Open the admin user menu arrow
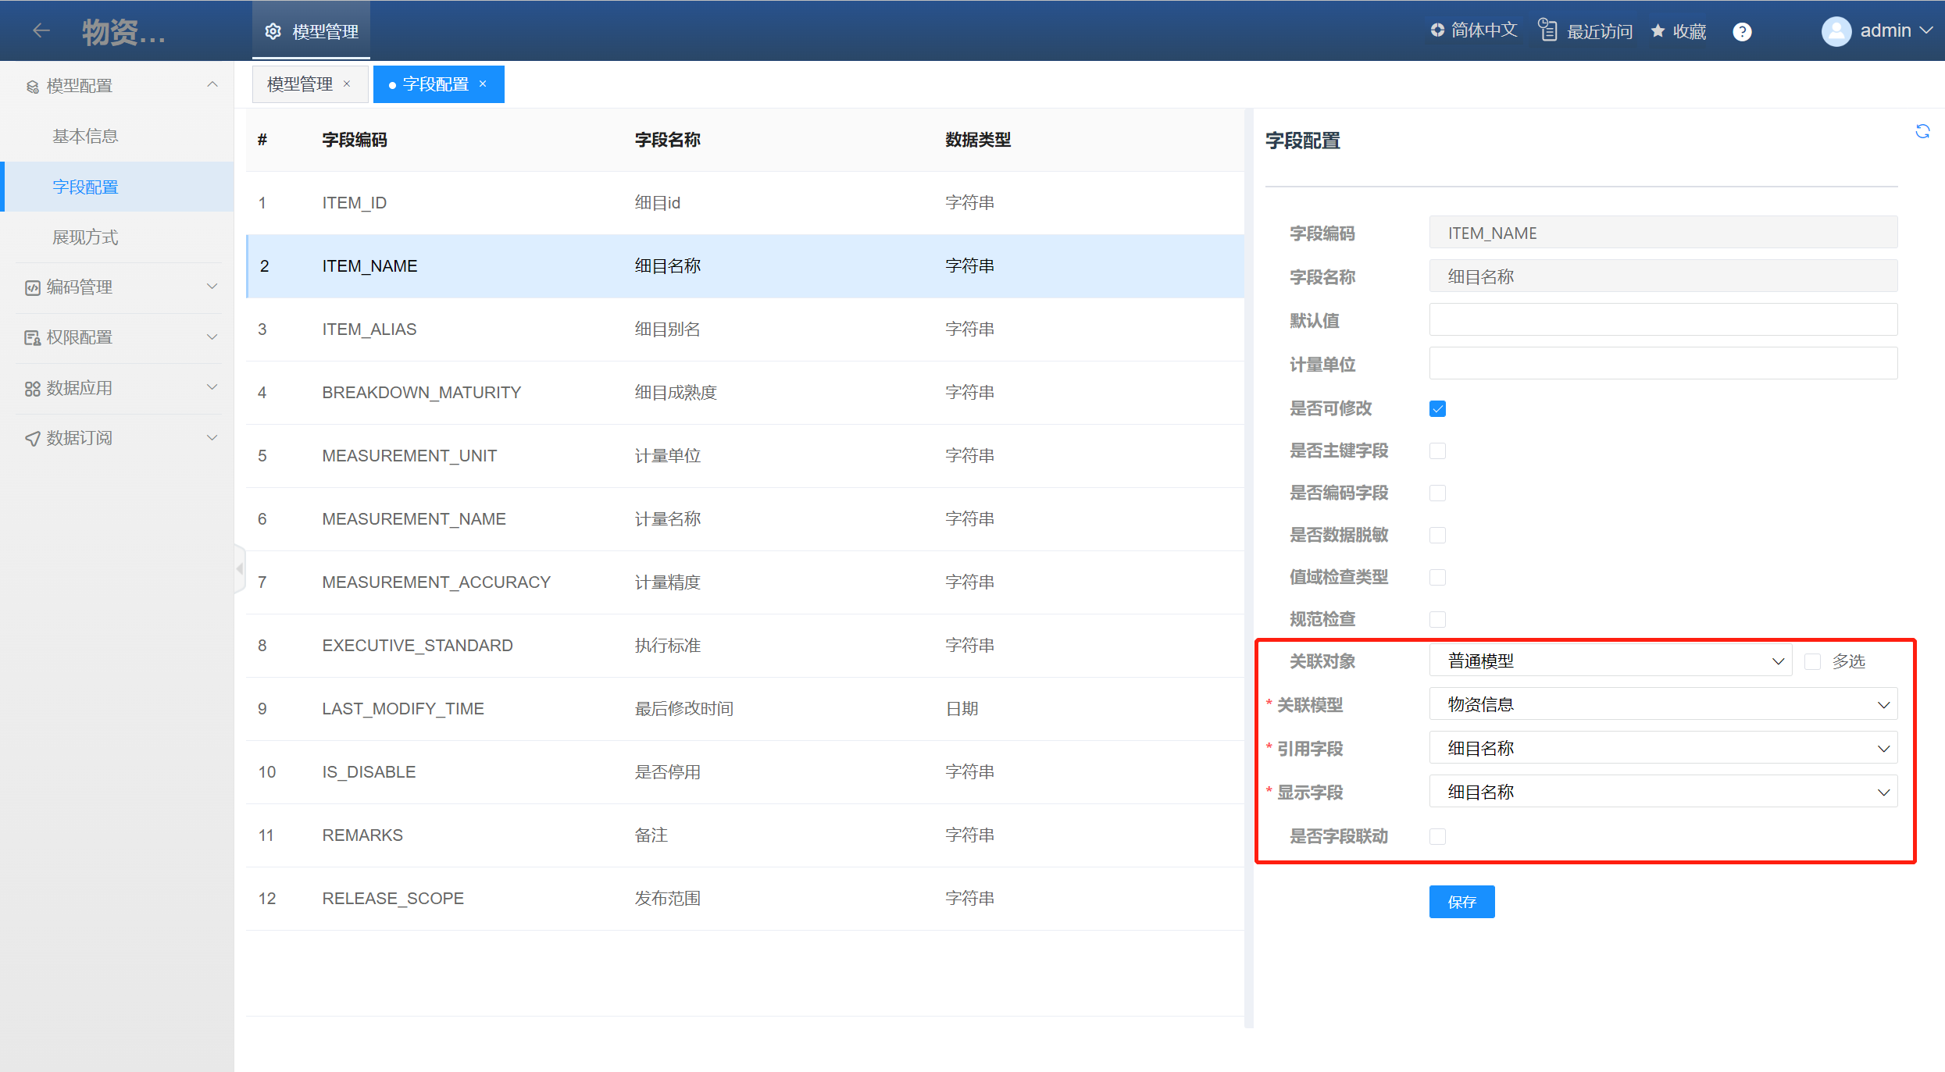 point(1926,30)
